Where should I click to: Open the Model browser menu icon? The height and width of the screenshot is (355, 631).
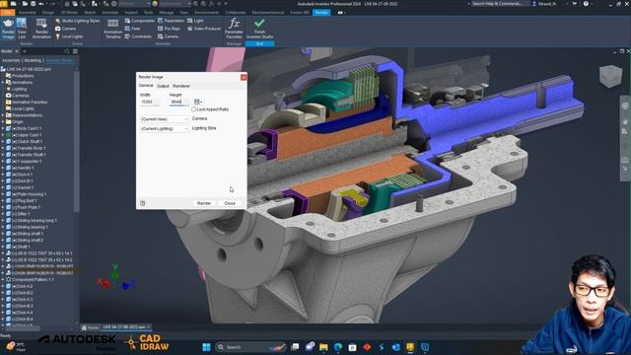pyautogui.click(x=75, y=51)
